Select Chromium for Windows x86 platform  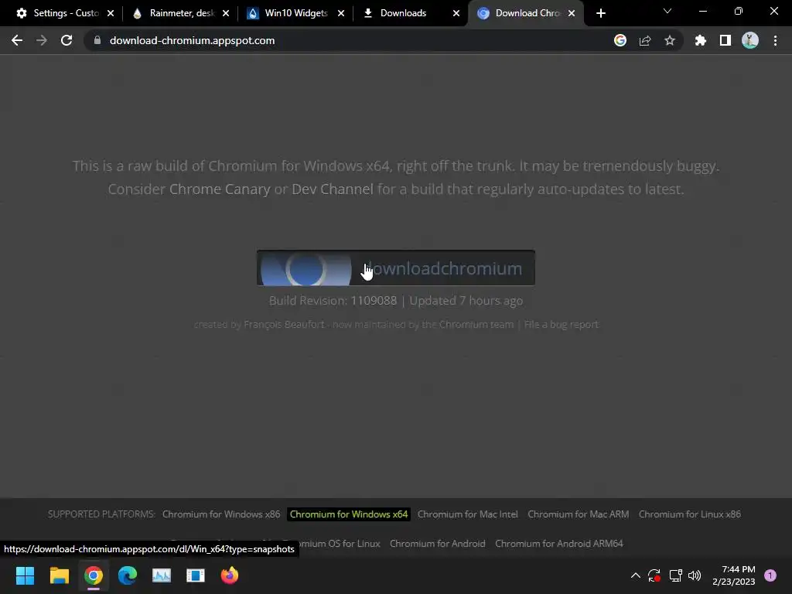point(221,514)
